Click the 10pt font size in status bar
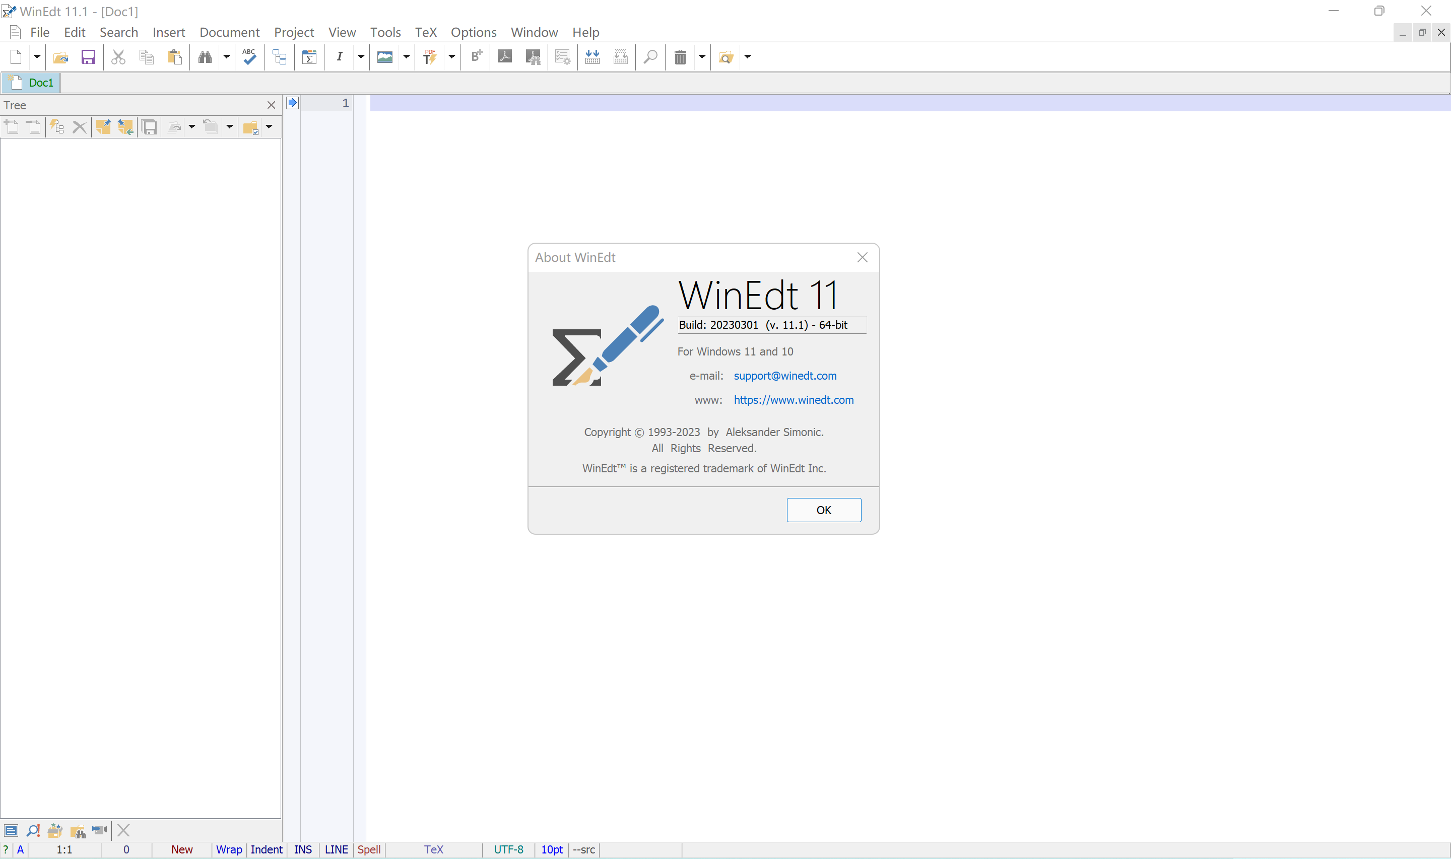The image size is (1451, 859). point(552,849)
